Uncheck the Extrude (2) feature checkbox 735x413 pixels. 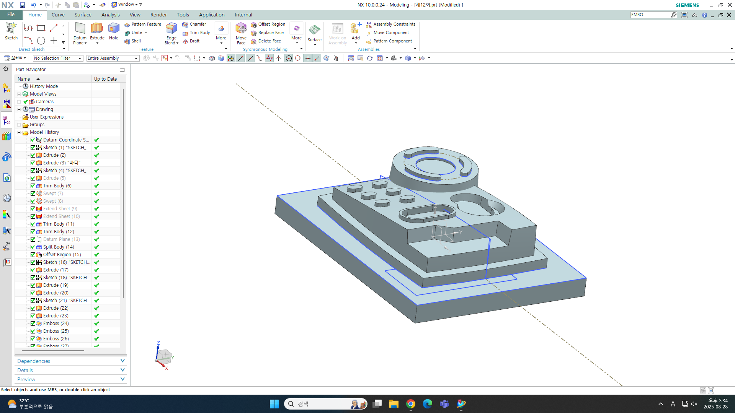33,155
